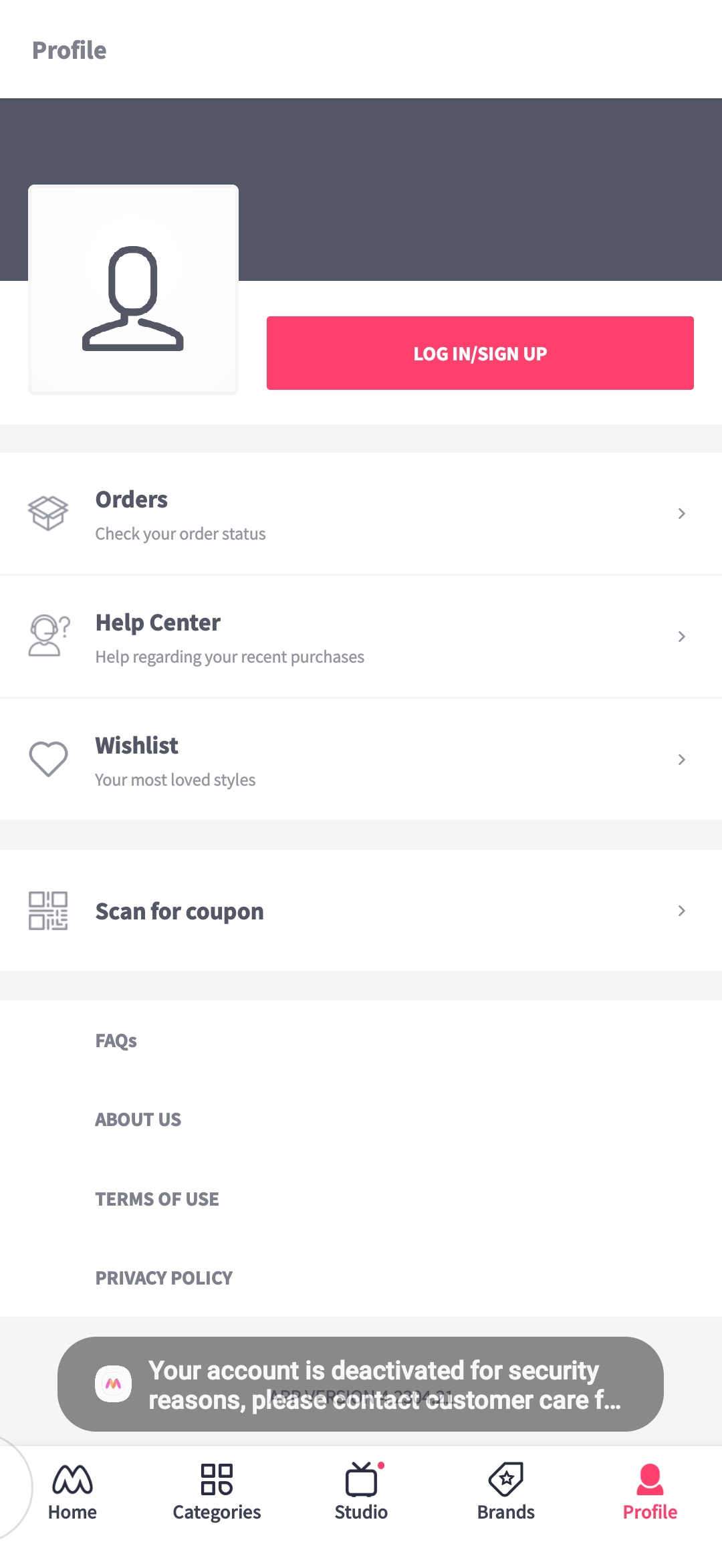This screenshot has width=722, height=1544.
Task: Expand Orders row chevron
Action: [x=681, y=514]
